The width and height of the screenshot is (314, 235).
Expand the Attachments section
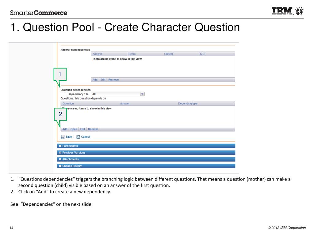pyautogui.click(x=146, y=159)
